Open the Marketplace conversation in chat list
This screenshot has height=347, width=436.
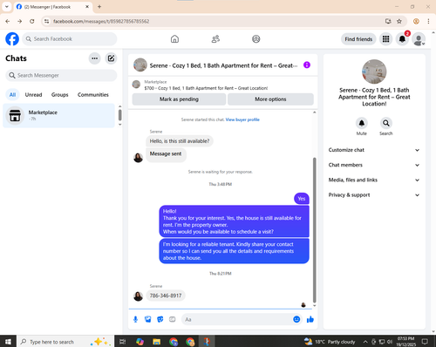pyautogui.click(x=59, y=115)
